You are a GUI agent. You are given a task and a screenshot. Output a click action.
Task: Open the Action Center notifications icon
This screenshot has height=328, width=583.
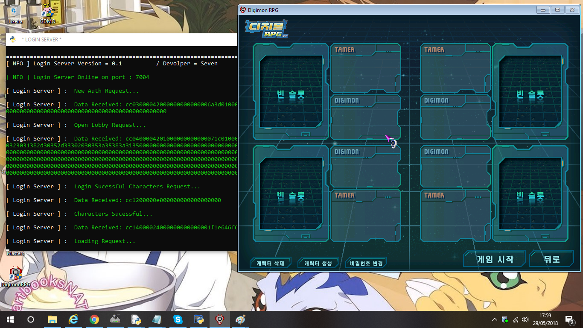[x=569, y=319]
